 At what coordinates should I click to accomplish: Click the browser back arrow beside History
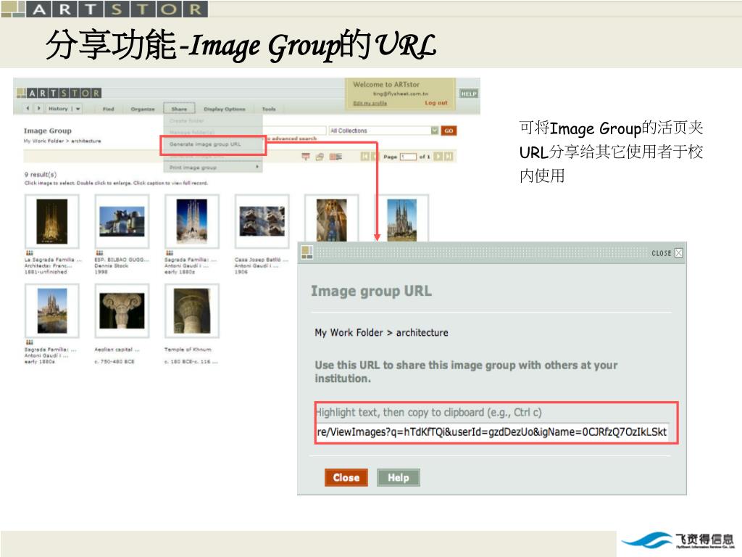coord(28,109)
